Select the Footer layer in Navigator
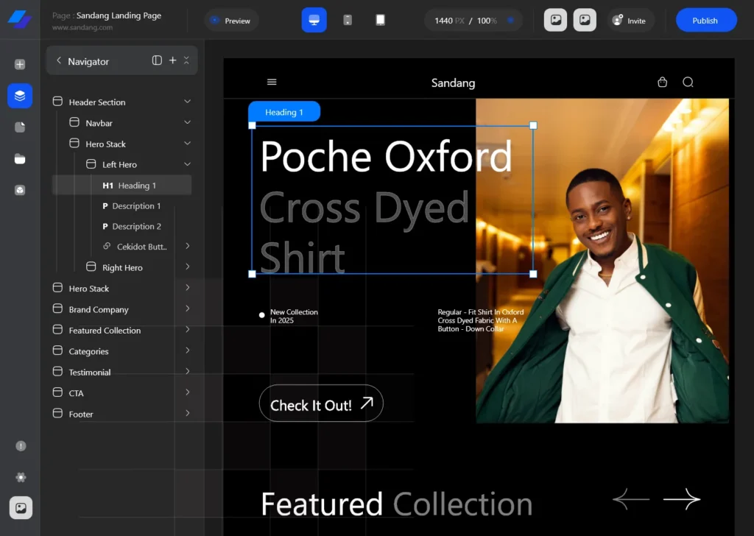Screen dimensions: 754x536 pos(81,415)
